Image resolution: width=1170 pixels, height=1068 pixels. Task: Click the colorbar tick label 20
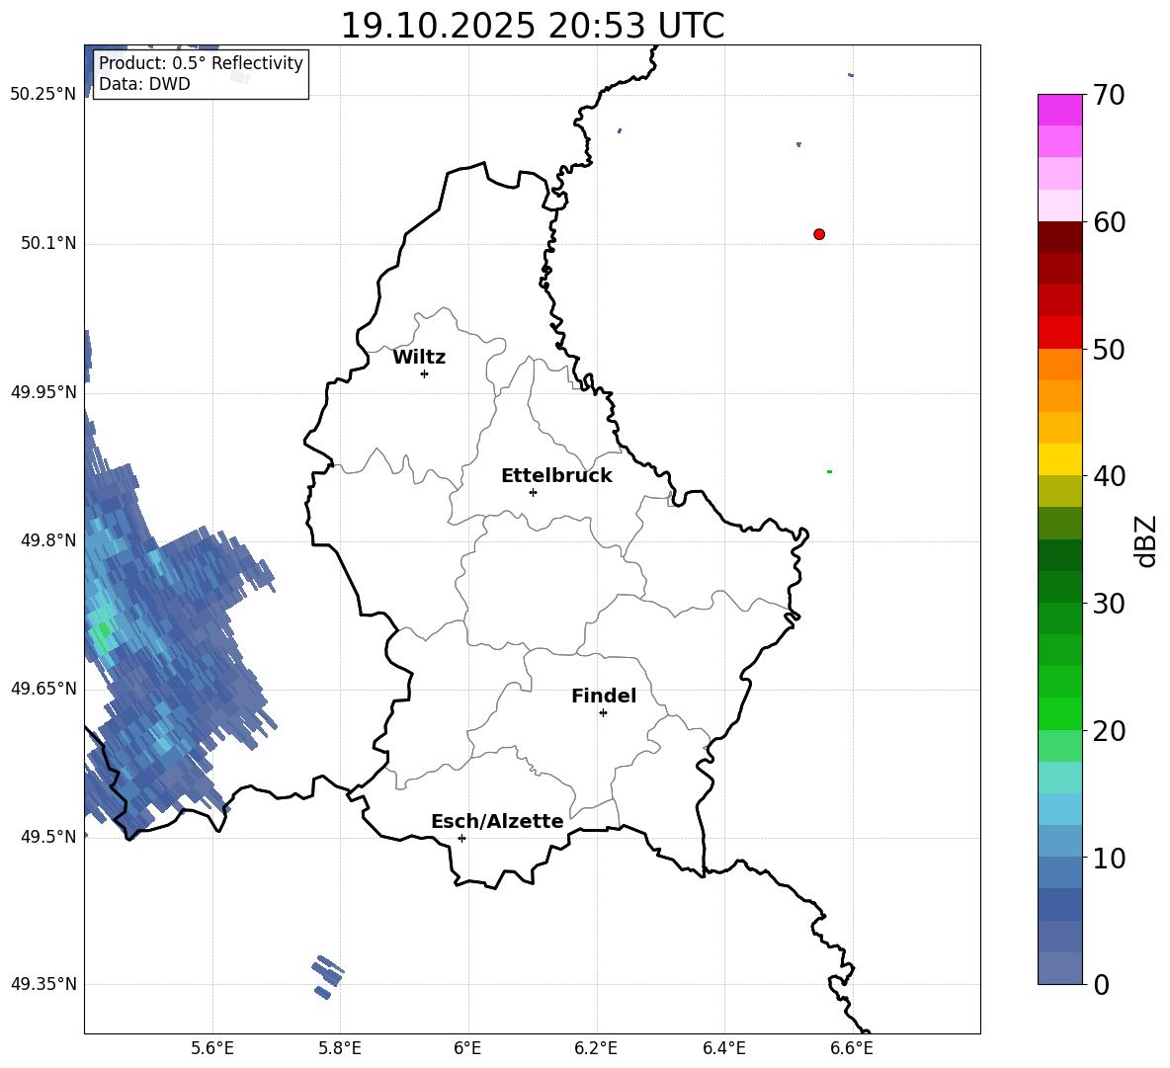(x=1109, y=731)
